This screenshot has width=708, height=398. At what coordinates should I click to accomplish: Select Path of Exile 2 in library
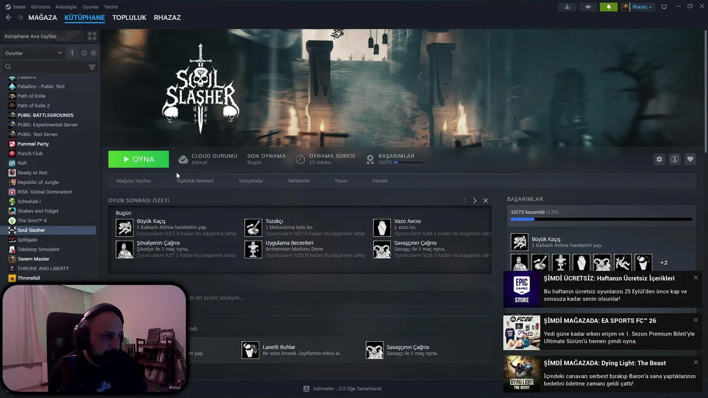click(x=34, y=106)
